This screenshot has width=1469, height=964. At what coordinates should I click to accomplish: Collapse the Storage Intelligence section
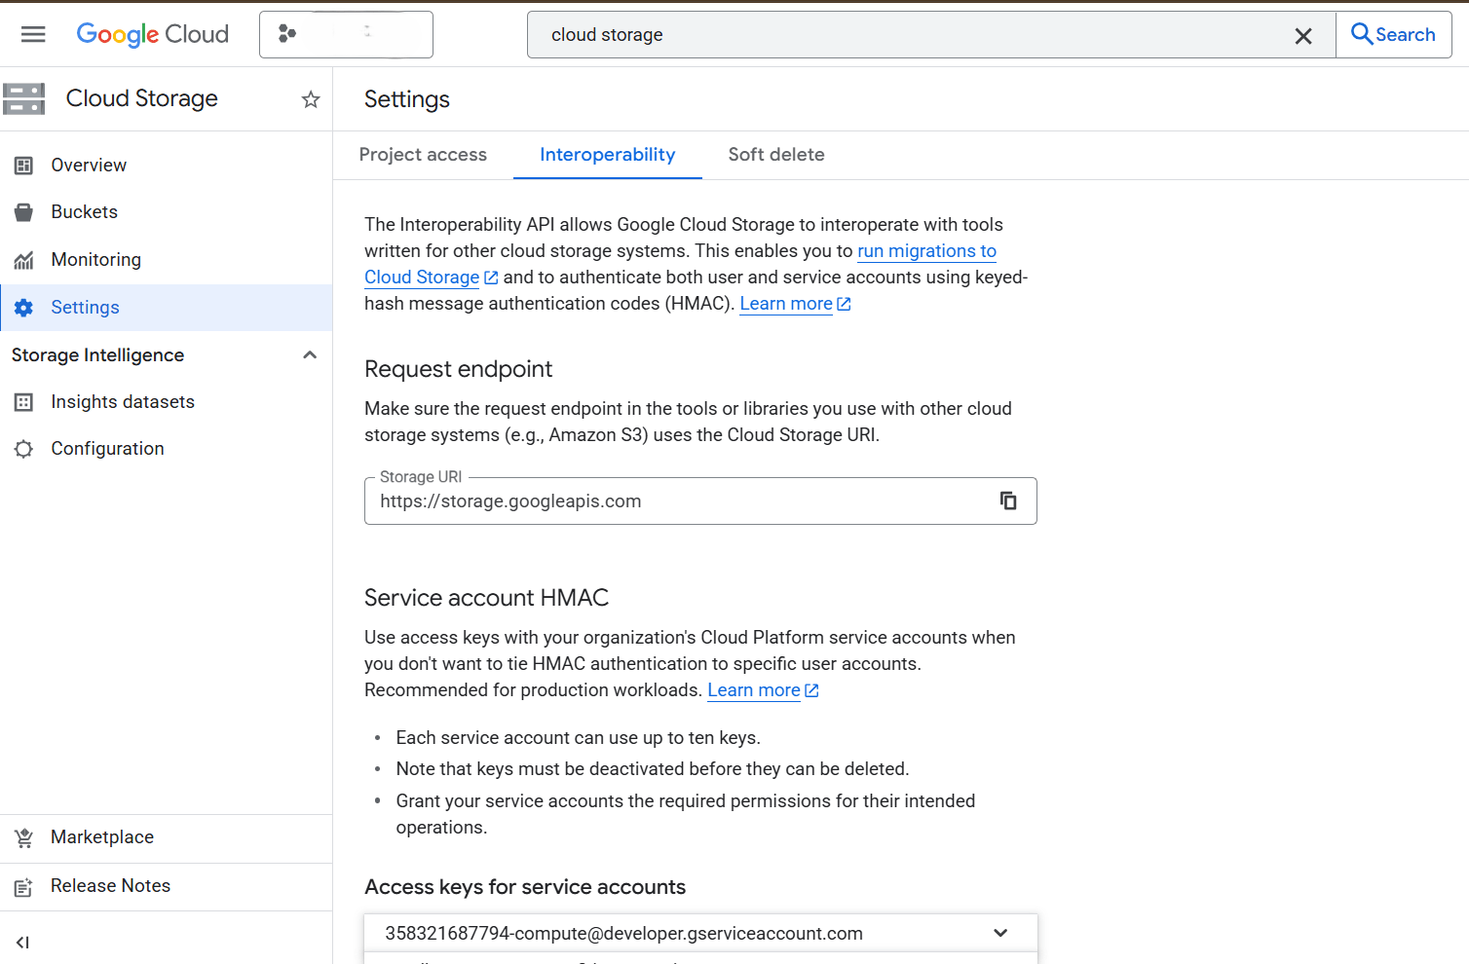tap(310, 354)
